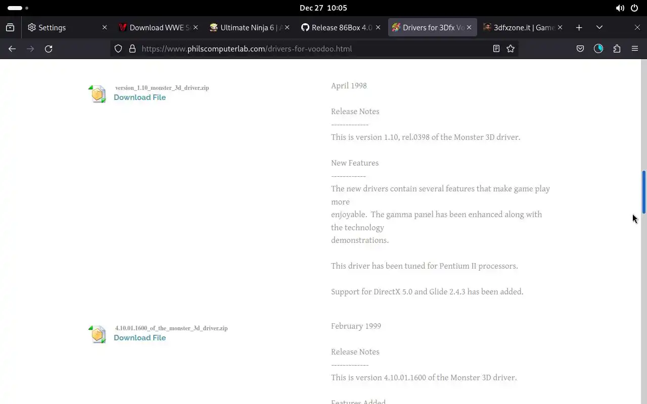Open the Firefox hamburger application menu
647x404 pixels.
pyautogui.click(x=635, y=48)
